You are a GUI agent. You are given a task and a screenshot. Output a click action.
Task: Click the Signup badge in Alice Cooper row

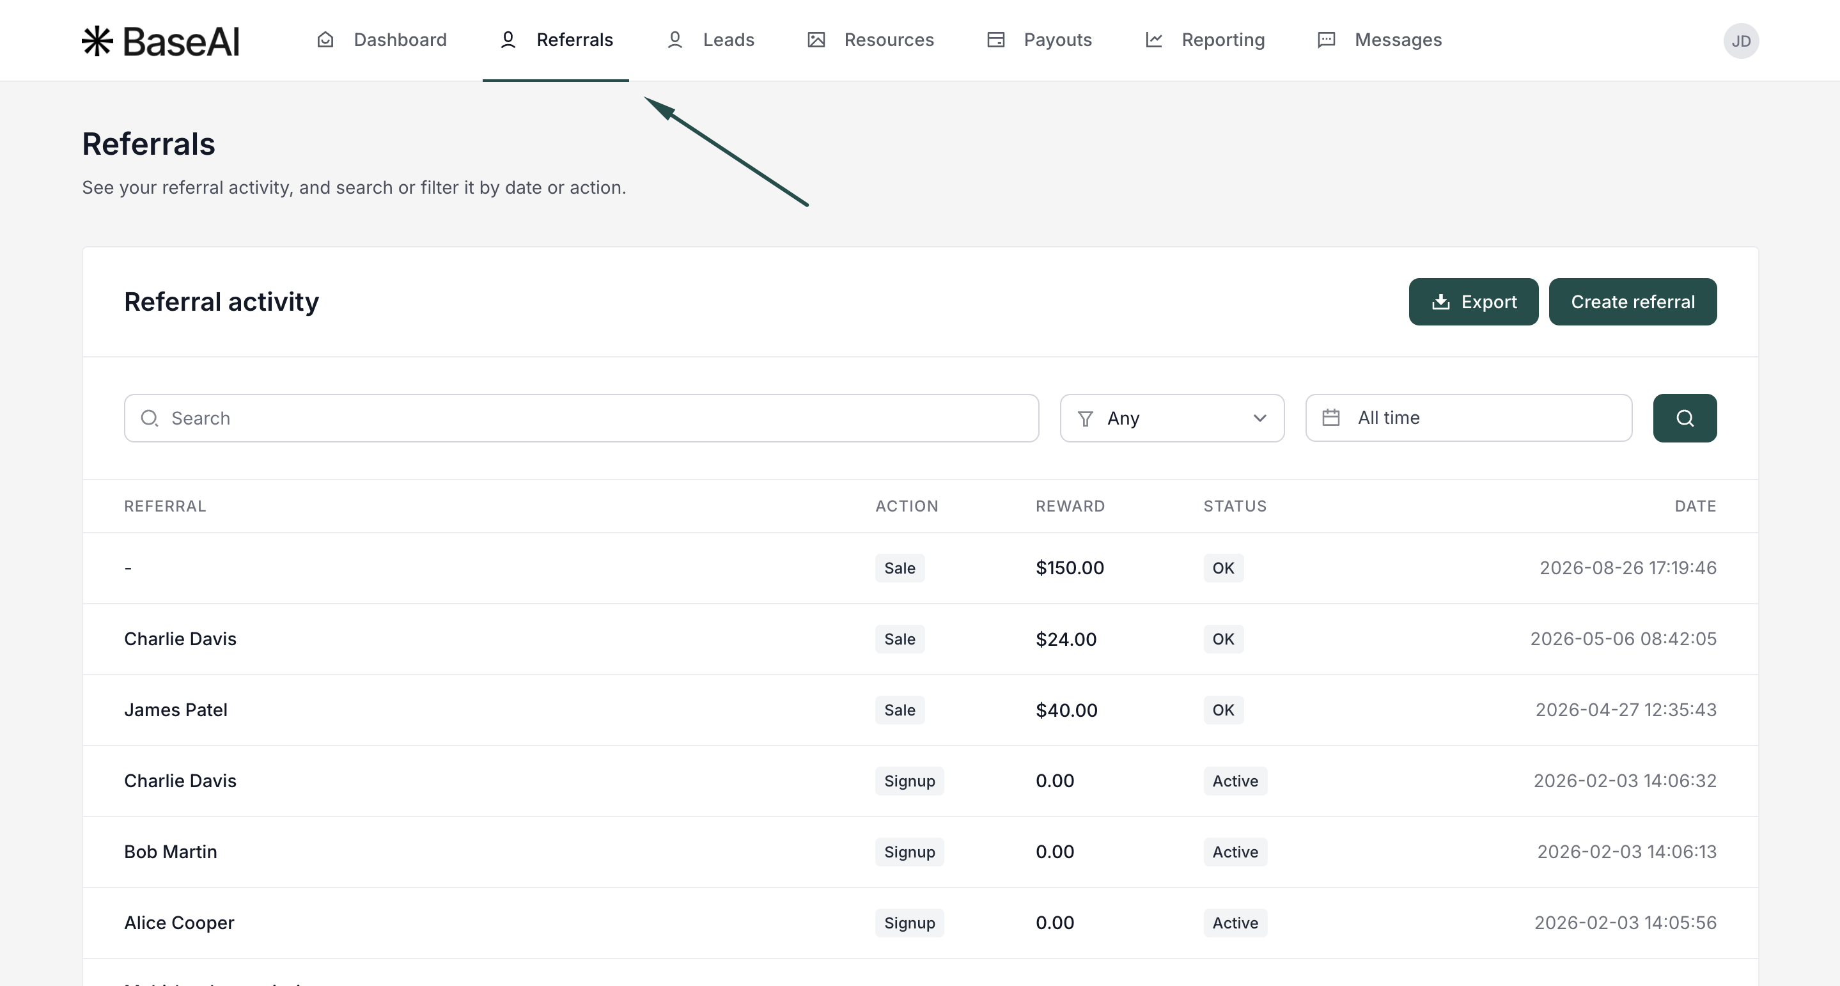(x=909, y=923)
